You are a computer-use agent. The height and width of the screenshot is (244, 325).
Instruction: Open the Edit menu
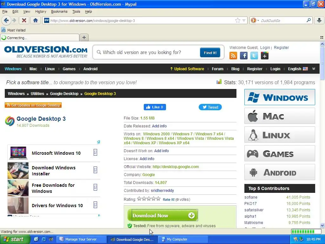15,11
